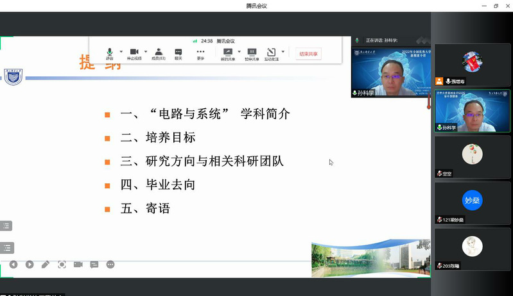Viewport: 513px width, 296px height.
Task: Open the more (更多) options menu
Action: (200, 53)
